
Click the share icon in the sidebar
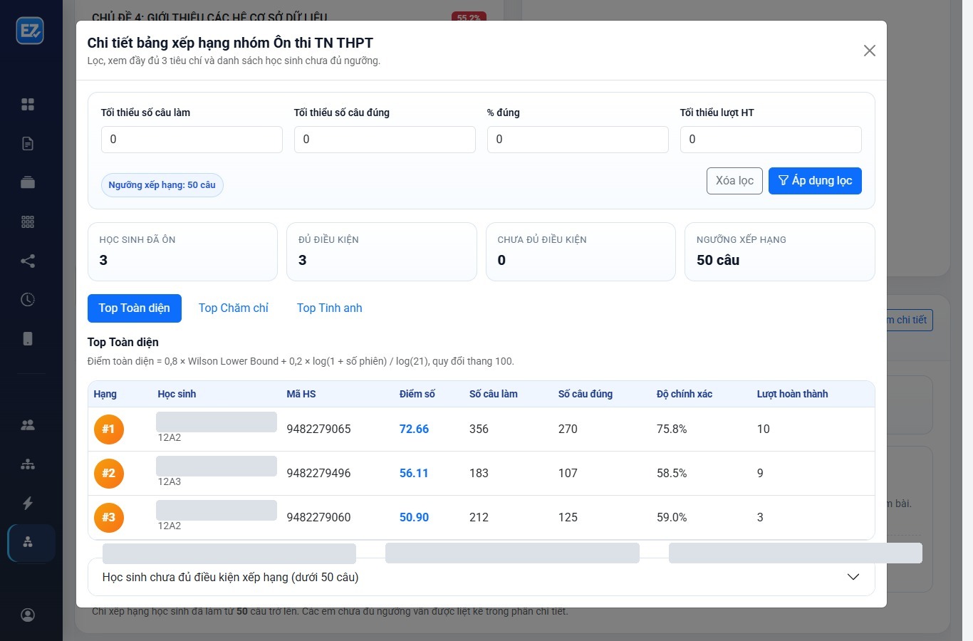click(28, 261)
